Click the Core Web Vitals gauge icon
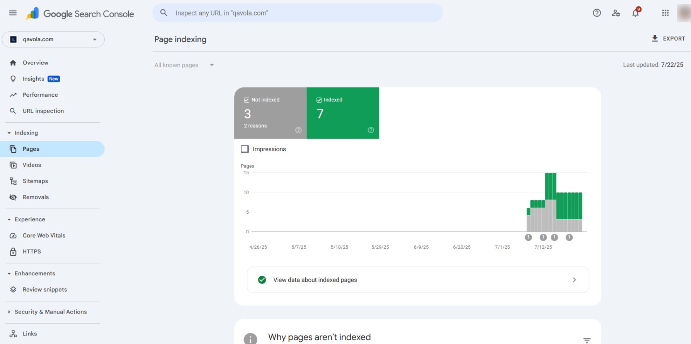Viewport: 691px width, 344px height. pyautogui.click(x=13, y=236)
